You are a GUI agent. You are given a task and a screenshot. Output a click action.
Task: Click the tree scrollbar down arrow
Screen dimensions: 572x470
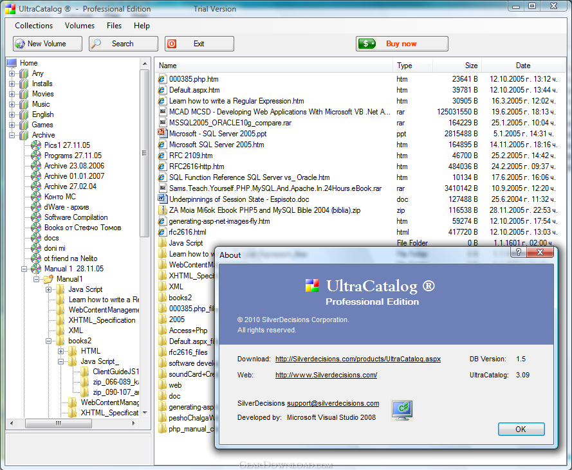(145, 413)
